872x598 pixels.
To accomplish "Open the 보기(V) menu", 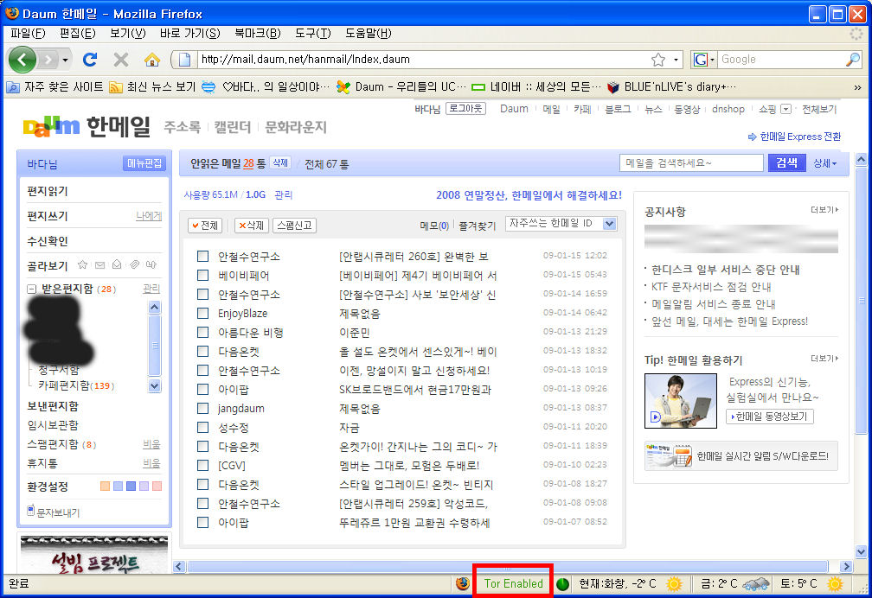I will pos(127,34).
